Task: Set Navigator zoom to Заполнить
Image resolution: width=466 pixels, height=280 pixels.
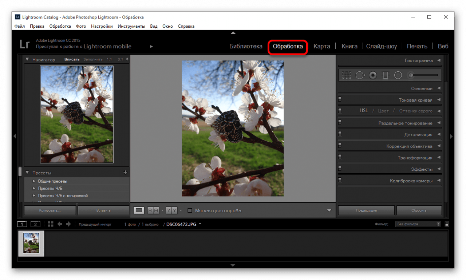Action: [x=93, y=59]
